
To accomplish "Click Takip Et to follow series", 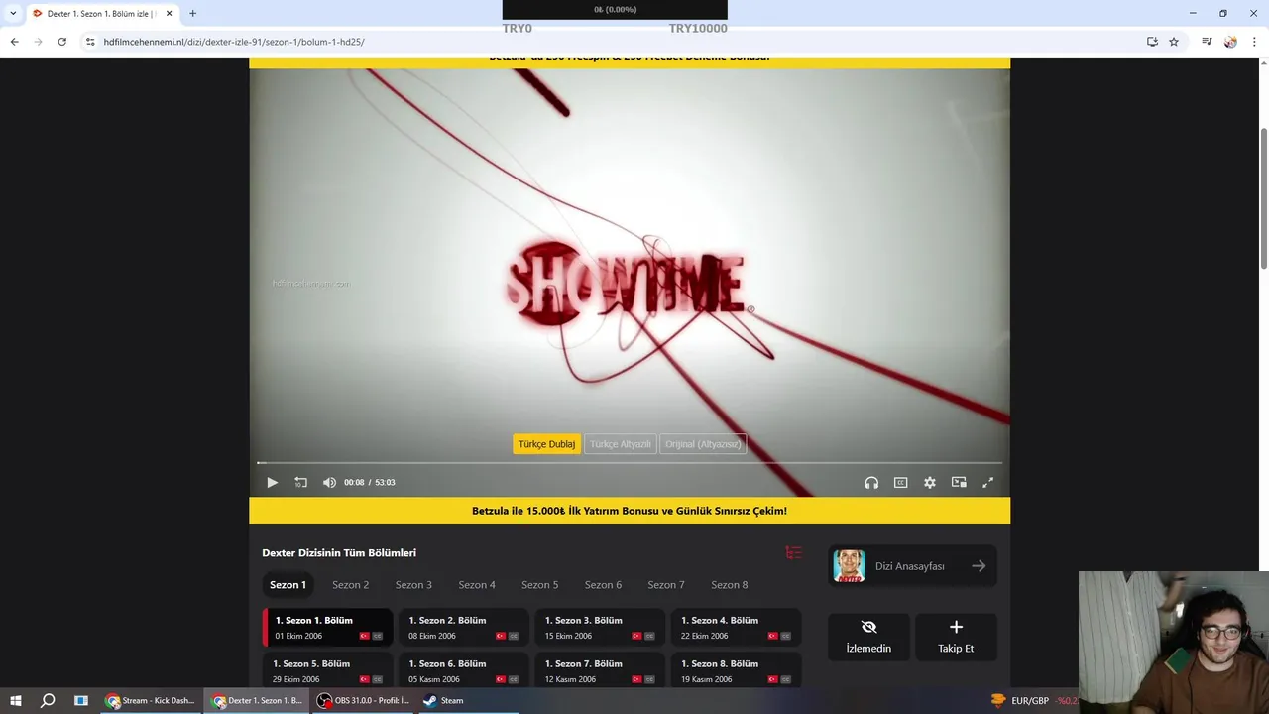I will (956, 637).
